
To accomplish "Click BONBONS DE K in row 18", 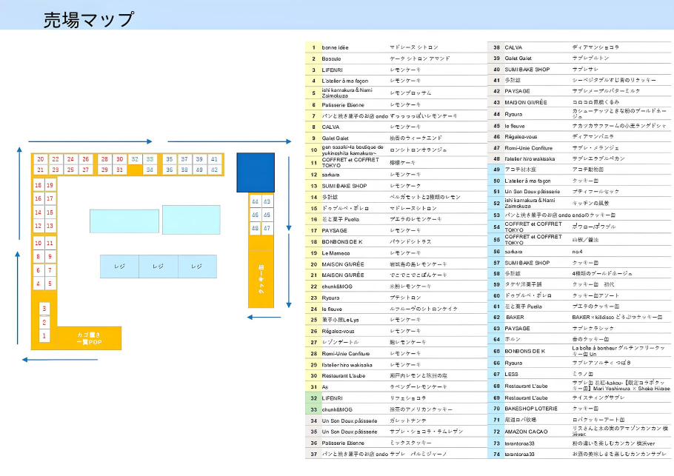I will tap(342, 242).
